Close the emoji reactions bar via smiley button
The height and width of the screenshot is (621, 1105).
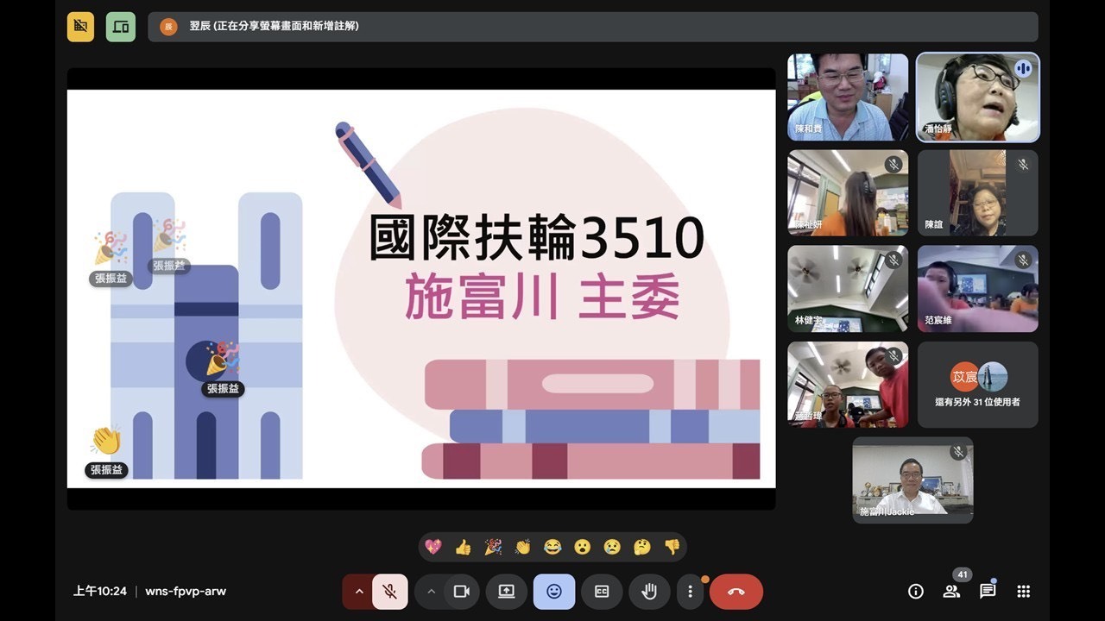554,592
